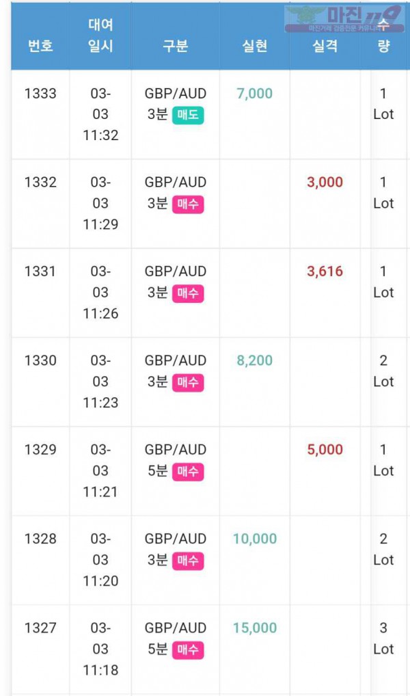Open order number 1330
410x696 pixels.
point(40,360)
